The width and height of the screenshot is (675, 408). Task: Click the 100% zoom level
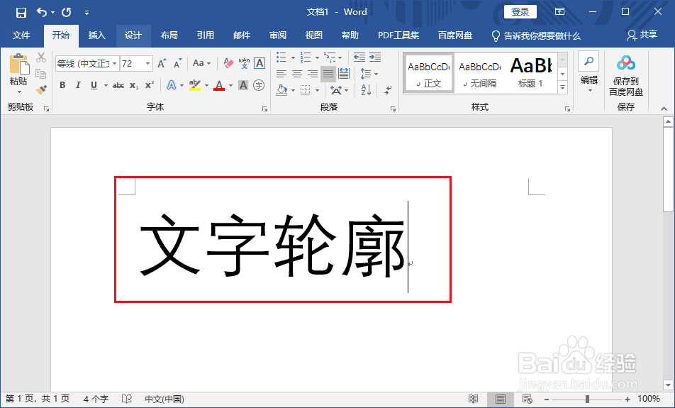click(649, 399)
